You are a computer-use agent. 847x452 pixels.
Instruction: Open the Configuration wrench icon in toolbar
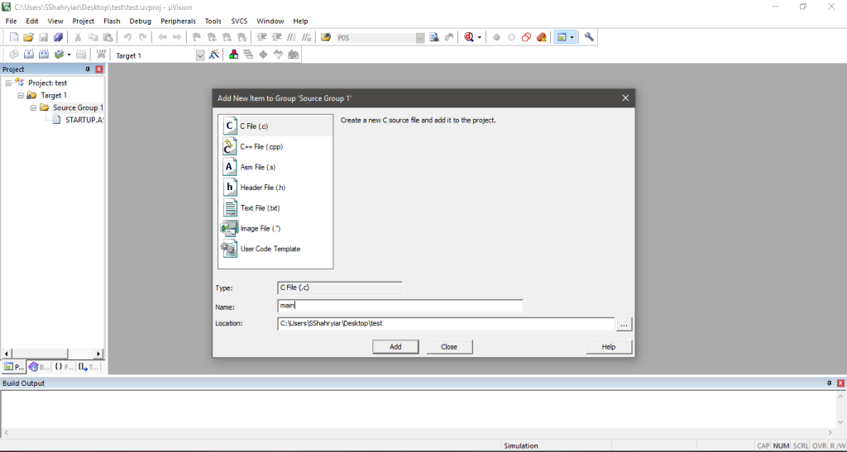coord(589,37)
